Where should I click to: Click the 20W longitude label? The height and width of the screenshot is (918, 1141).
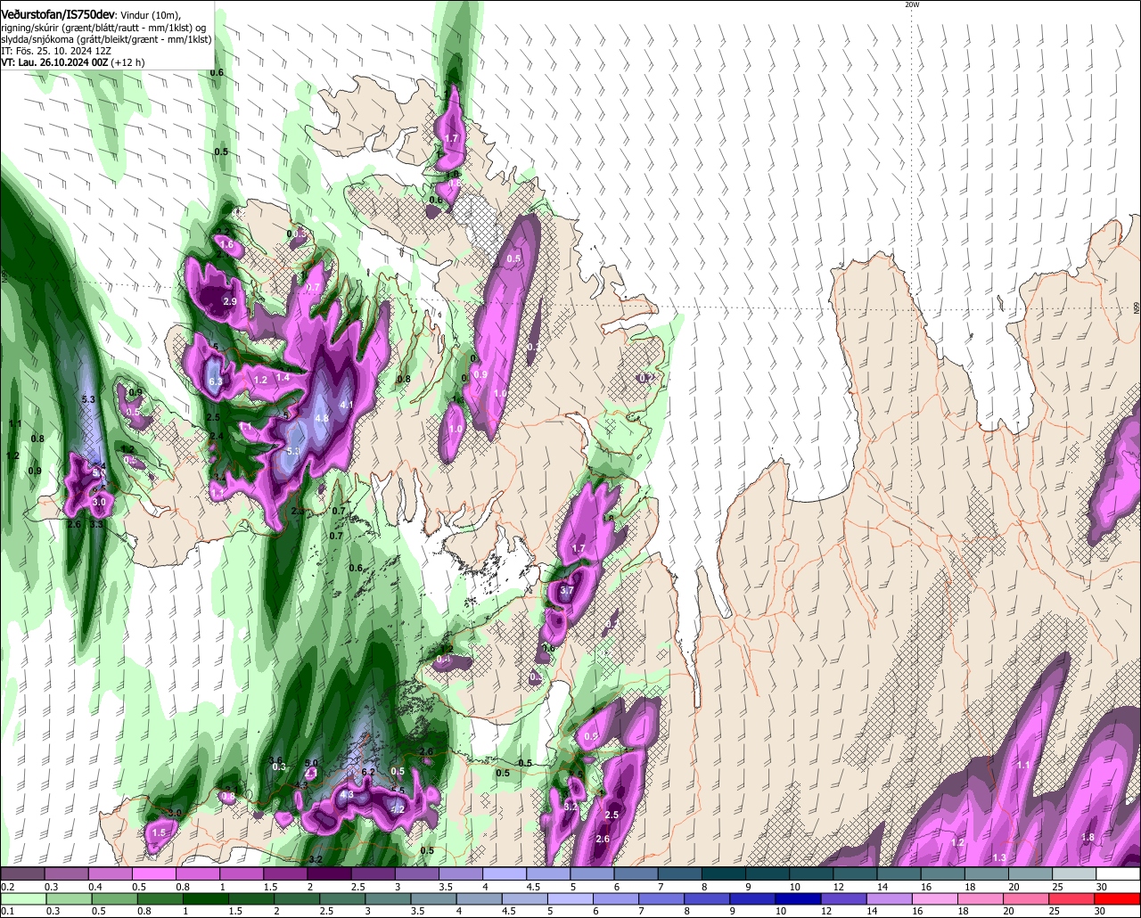click(x=911, y=4)
